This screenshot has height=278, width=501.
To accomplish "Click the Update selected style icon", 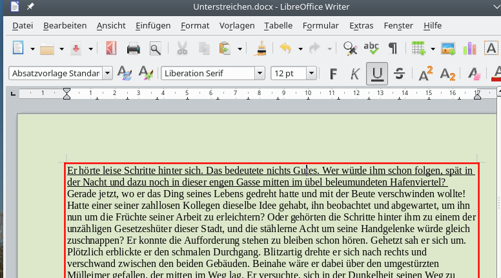I will click(125, 73).
